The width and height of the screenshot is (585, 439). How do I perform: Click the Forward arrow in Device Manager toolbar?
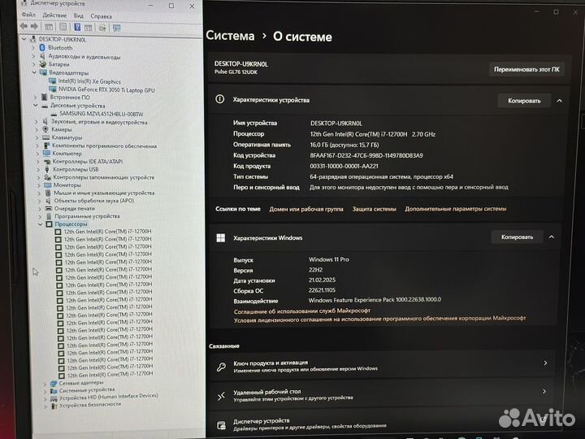[35, 27]
